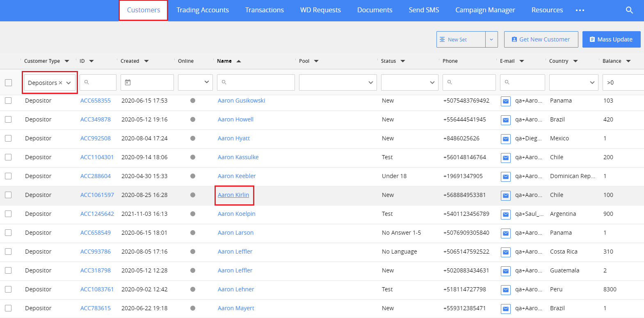Open email icon for Aaron Koelpin

click(x=506, y=215)
